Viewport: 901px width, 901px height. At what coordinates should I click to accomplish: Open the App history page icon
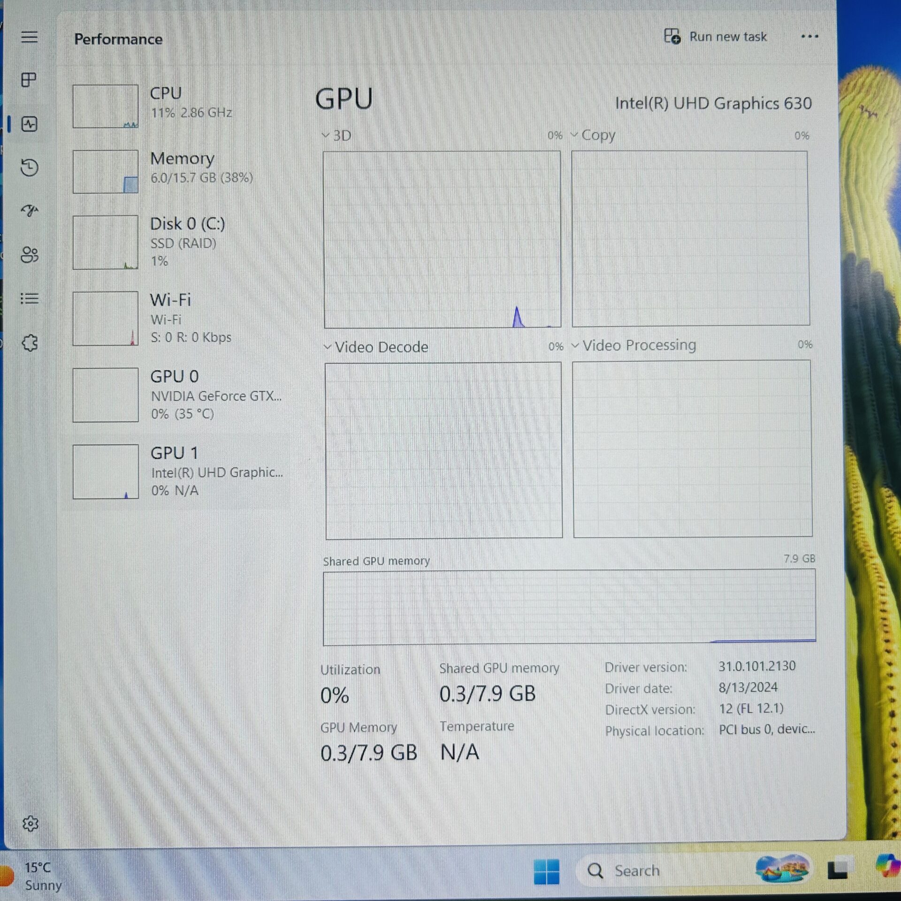(x=29, y=168)
